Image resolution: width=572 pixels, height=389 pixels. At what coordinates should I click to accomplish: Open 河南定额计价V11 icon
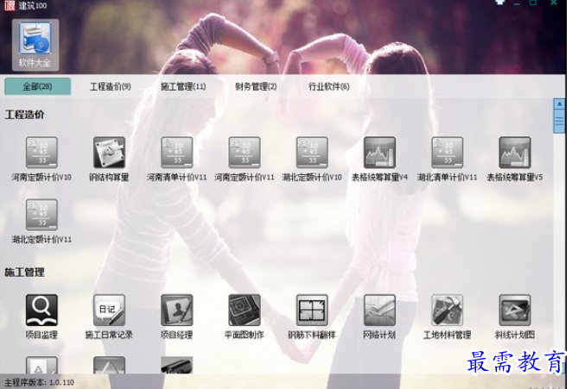pos(245,153)
